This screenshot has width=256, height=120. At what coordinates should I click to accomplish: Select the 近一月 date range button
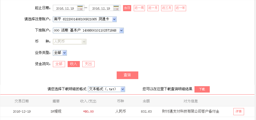pos(153,8)
